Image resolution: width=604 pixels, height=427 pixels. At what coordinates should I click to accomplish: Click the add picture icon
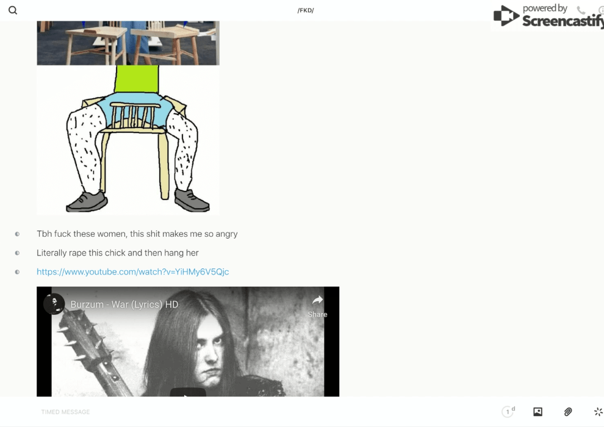[x=537, y=412]
